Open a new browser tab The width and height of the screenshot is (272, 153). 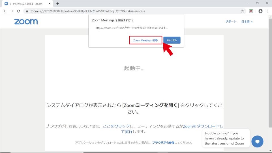(x=57, y=4)
